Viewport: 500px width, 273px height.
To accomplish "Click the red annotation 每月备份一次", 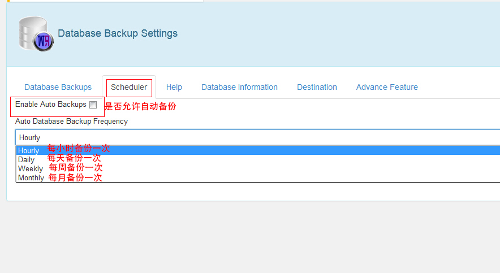I will [75, 177].
